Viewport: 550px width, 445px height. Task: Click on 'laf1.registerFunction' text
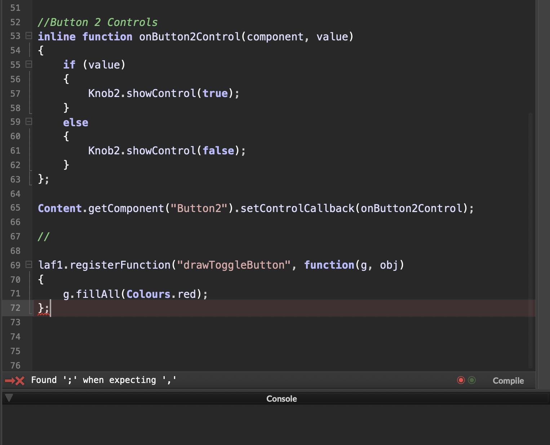pos(105,265)
